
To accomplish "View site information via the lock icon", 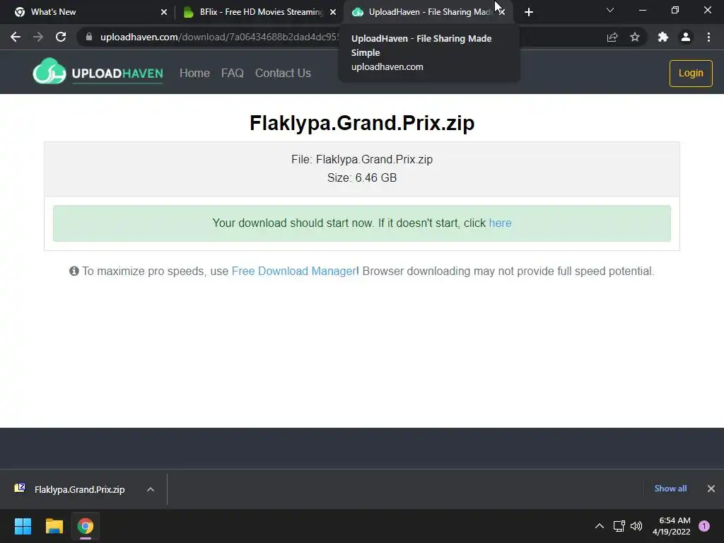I will (x=89, y=37).
